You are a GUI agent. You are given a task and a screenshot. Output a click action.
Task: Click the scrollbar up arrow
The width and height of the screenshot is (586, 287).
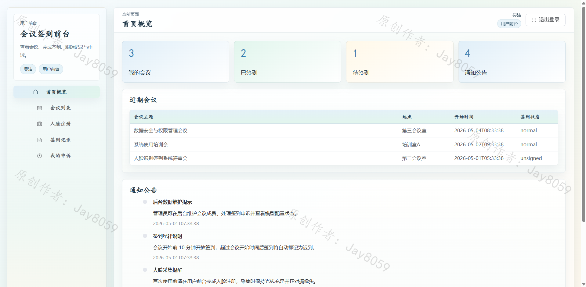pyautogui.click(x=584, y=3)
